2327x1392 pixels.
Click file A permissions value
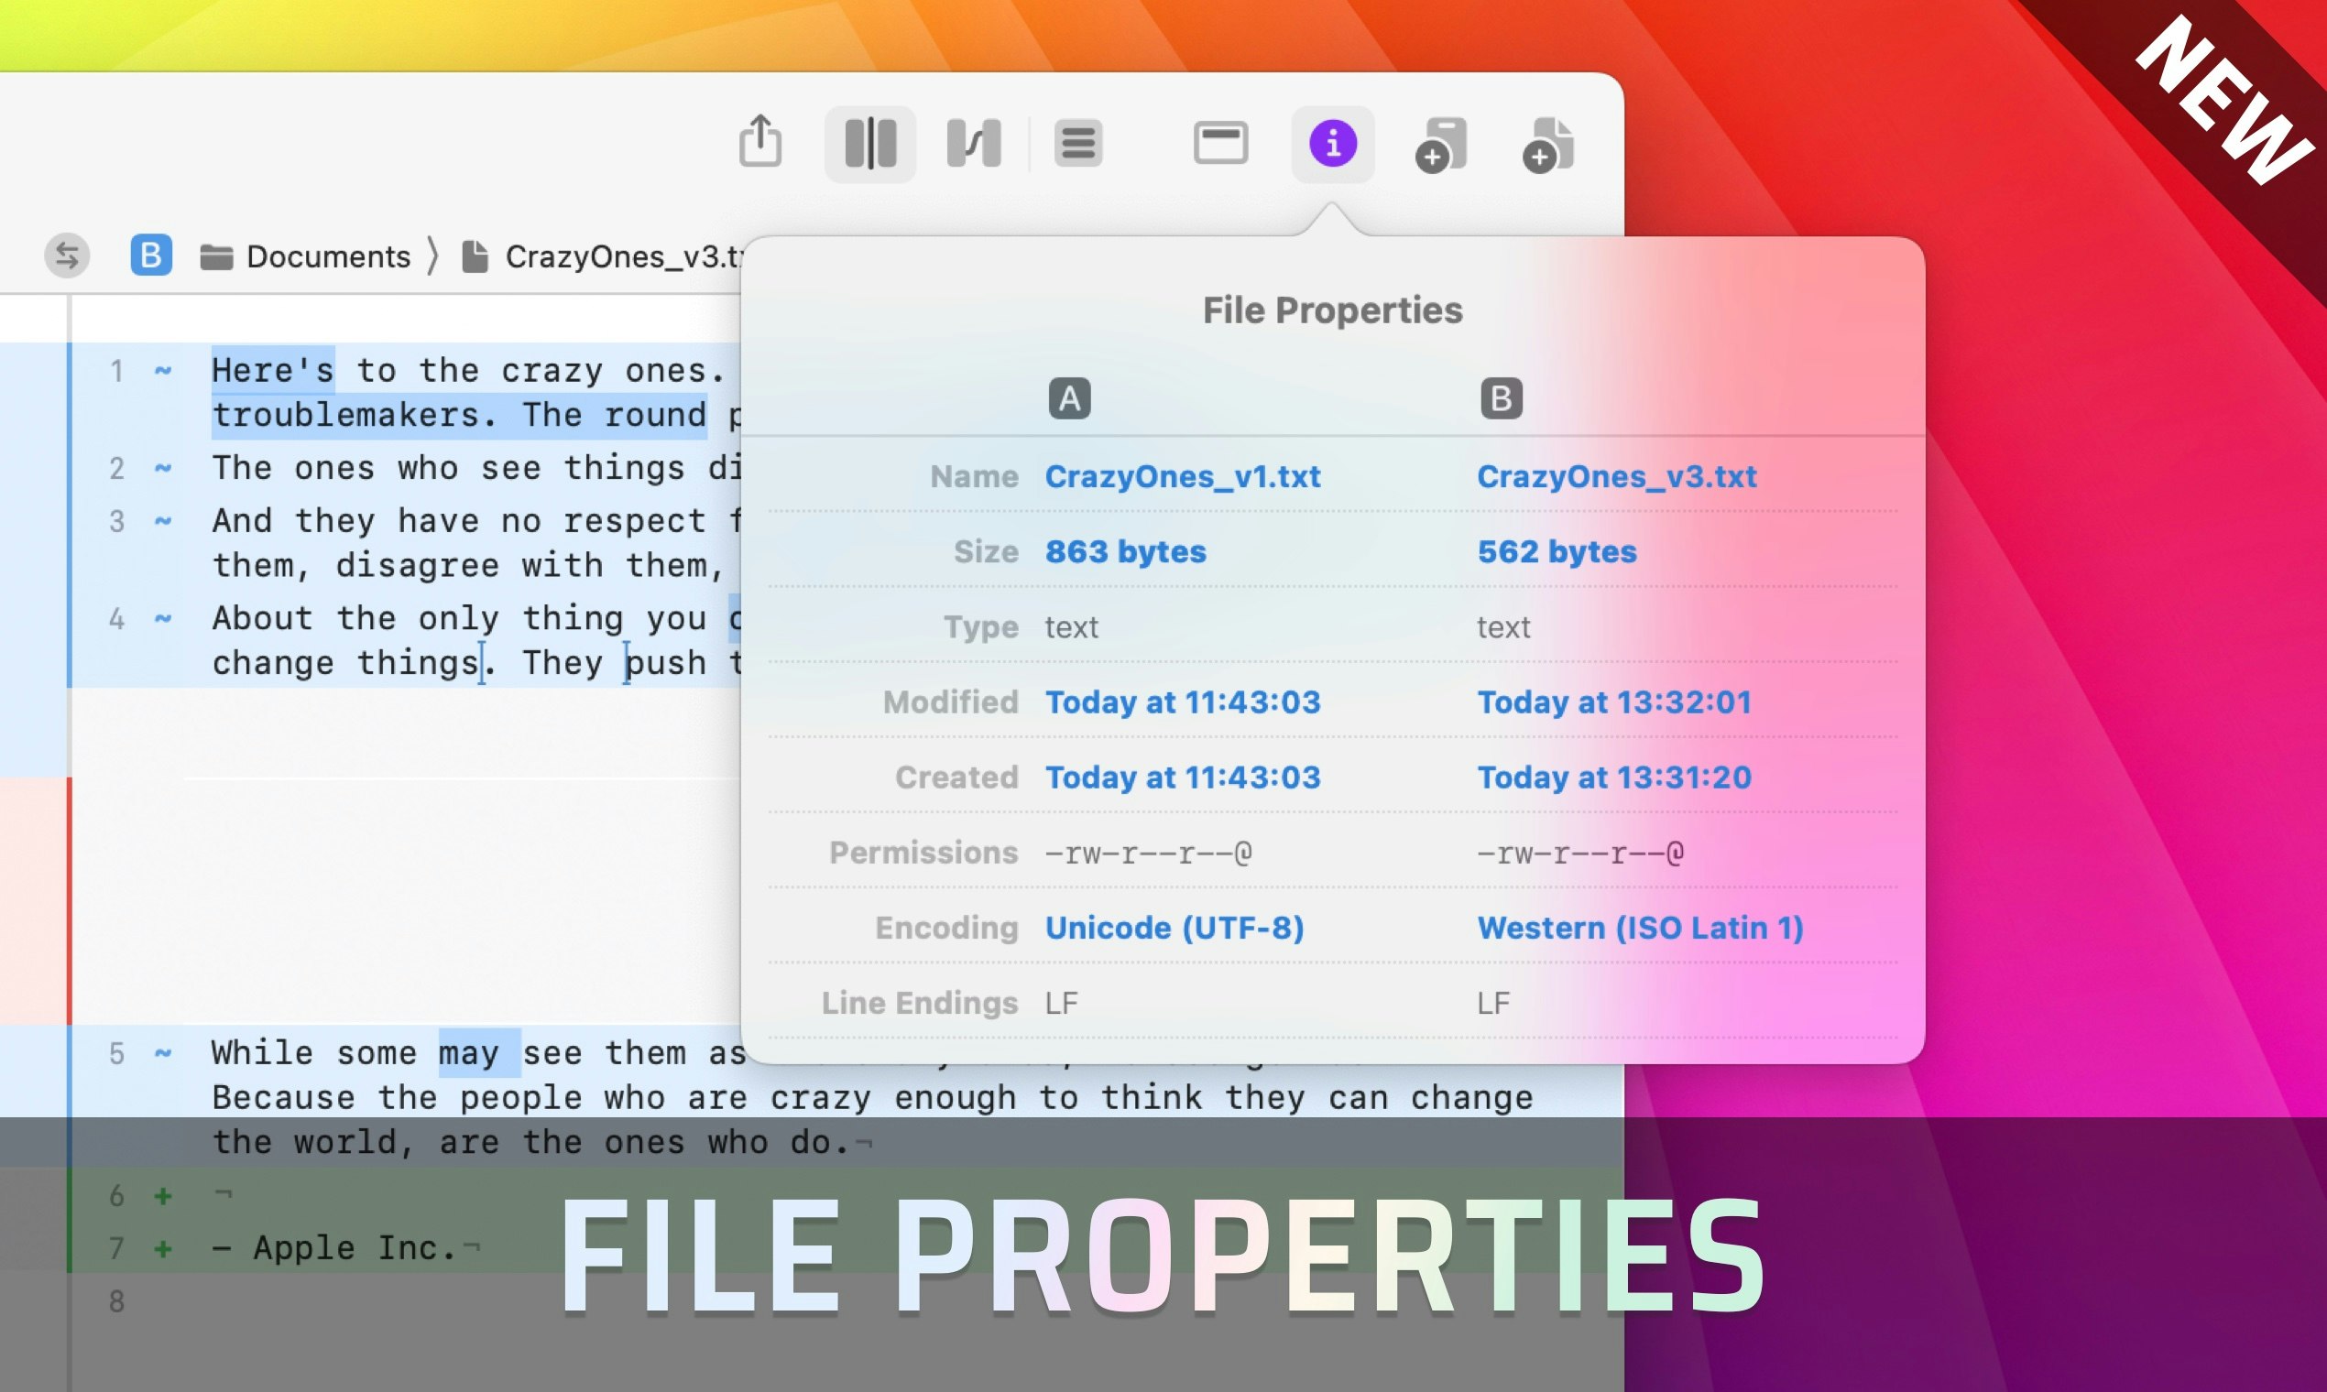tap(1148, 853)
